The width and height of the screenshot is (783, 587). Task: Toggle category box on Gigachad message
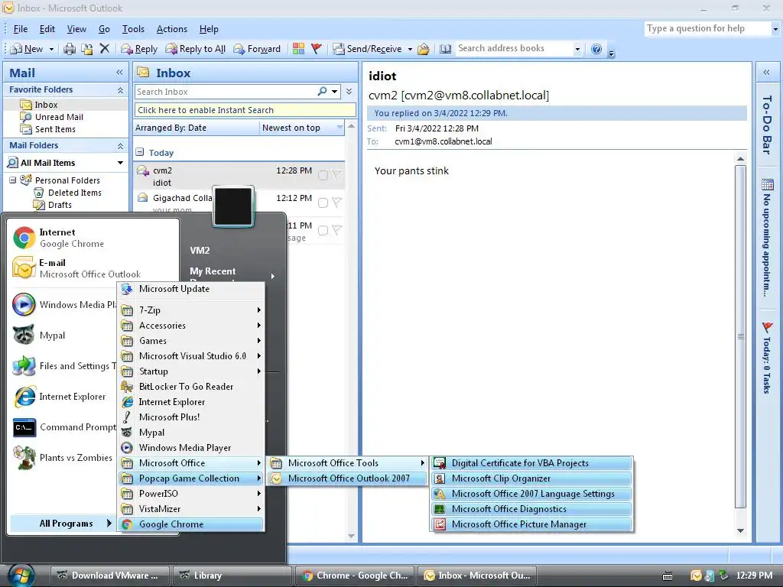point(323,203)
